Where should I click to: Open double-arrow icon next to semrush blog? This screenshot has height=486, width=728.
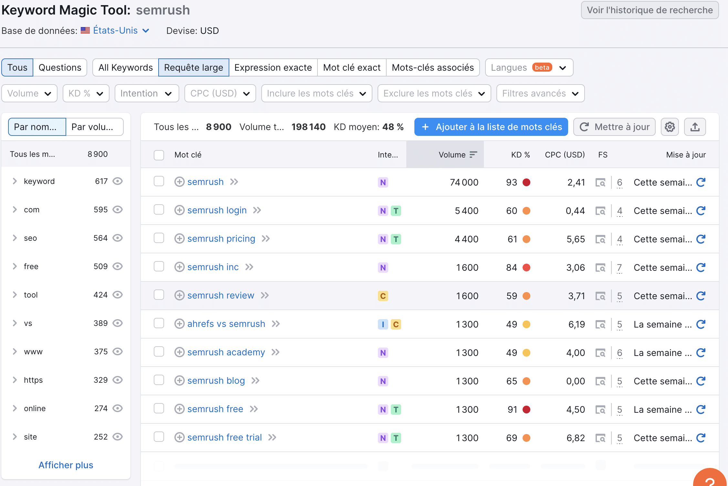255,380
